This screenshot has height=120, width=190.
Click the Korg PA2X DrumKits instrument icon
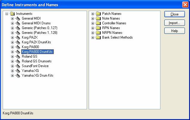pos(18,42)
